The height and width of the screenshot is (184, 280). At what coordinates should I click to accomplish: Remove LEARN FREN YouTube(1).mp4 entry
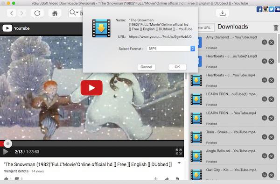[271, 99]
